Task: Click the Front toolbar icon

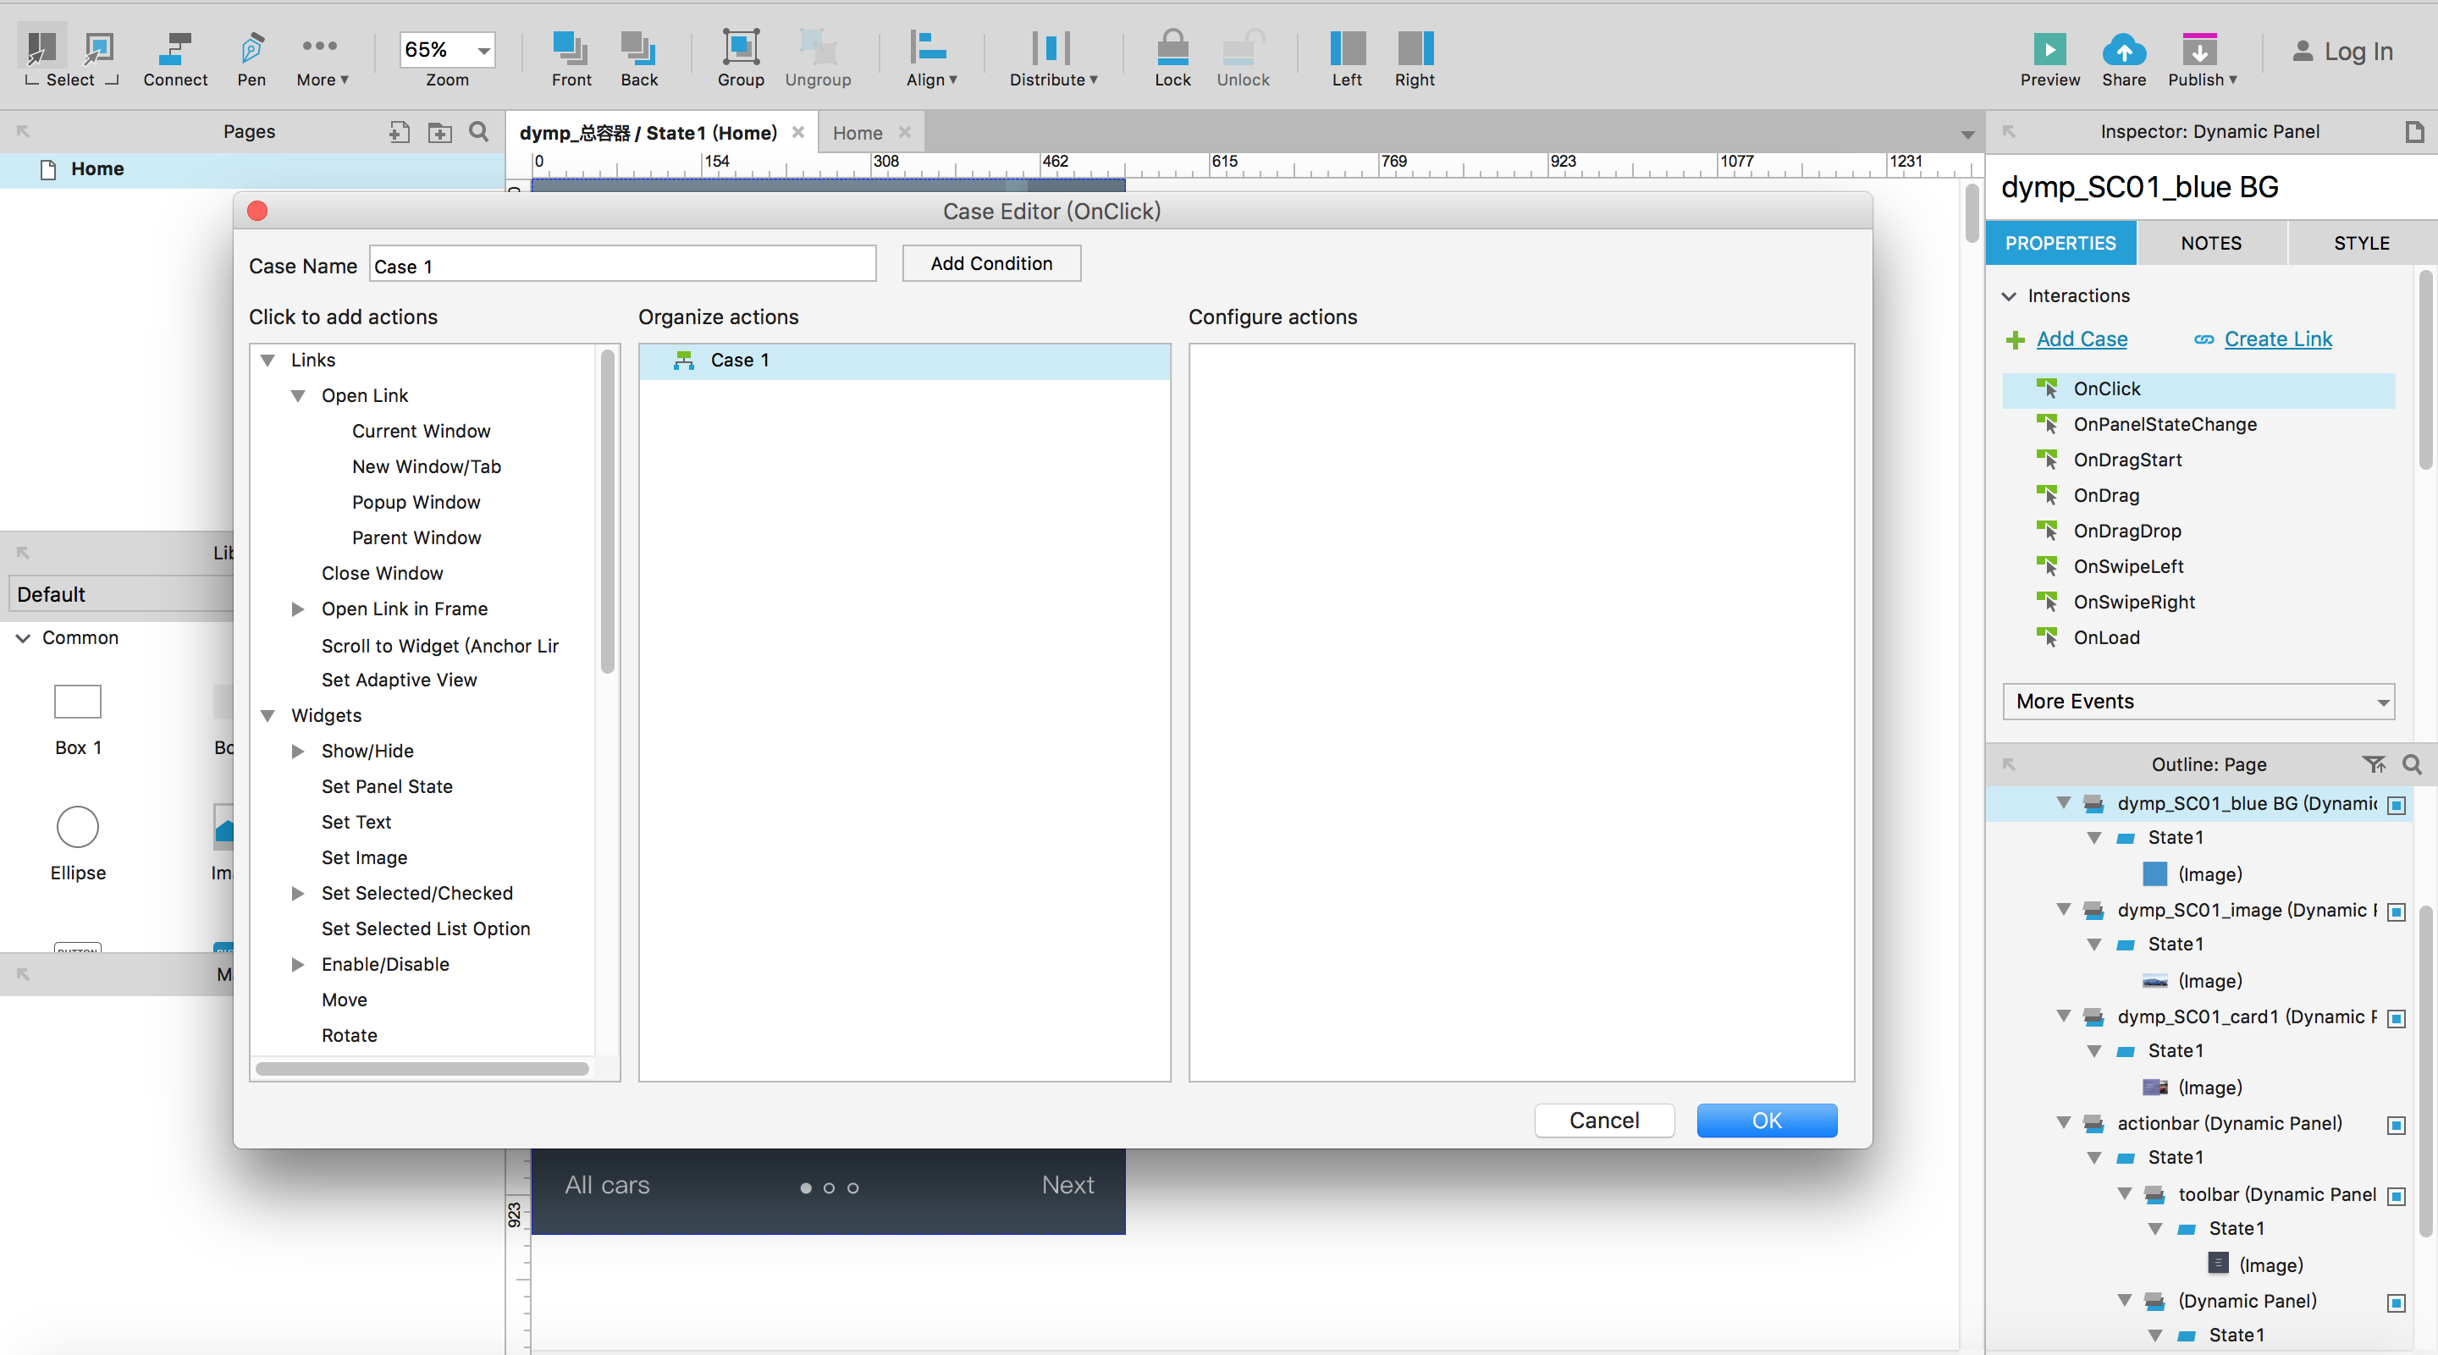Action: coord(571,49)
